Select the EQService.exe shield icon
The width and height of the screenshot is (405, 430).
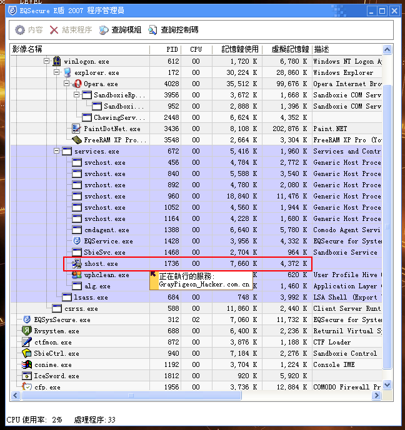coord(77,241)
